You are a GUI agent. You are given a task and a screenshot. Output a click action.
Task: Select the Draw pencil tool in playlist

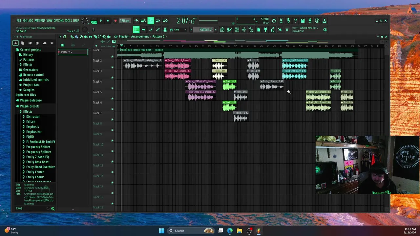coord(72,37)
